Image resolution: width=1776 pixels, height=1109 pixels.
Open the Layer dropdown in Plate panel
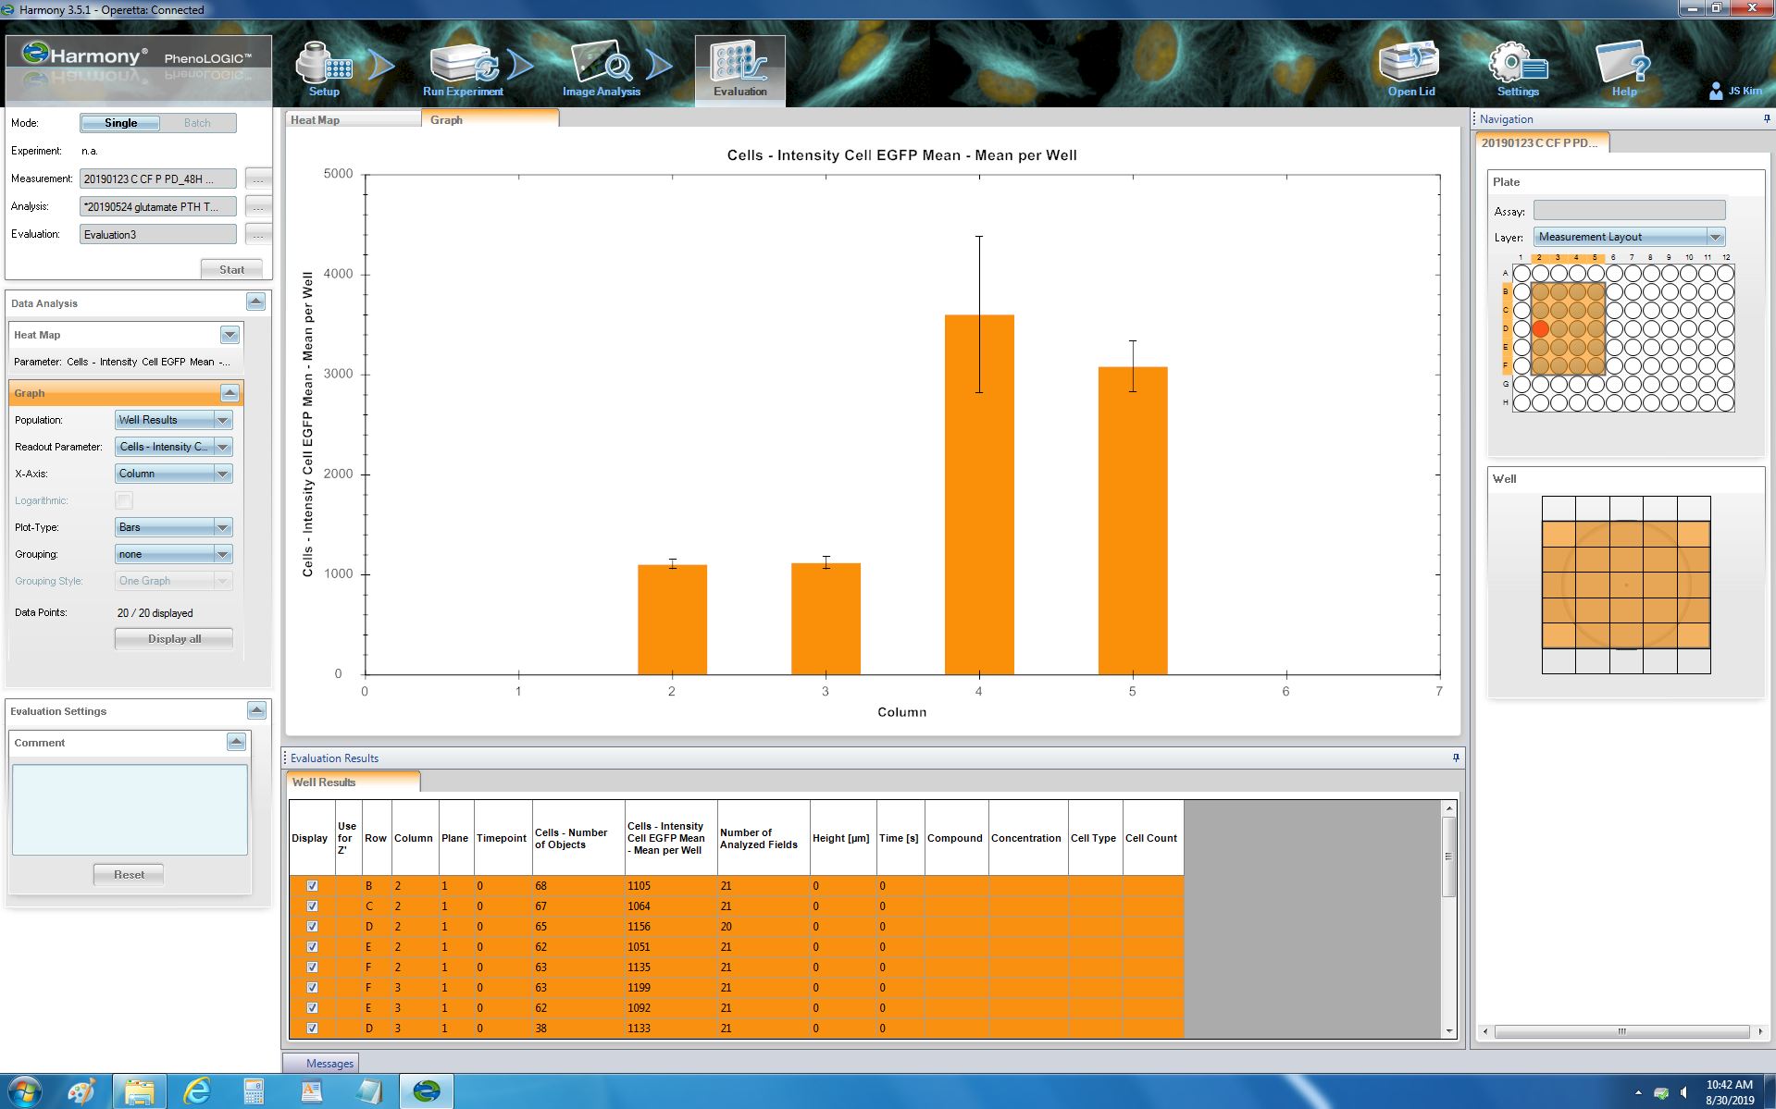[1629, 237]
